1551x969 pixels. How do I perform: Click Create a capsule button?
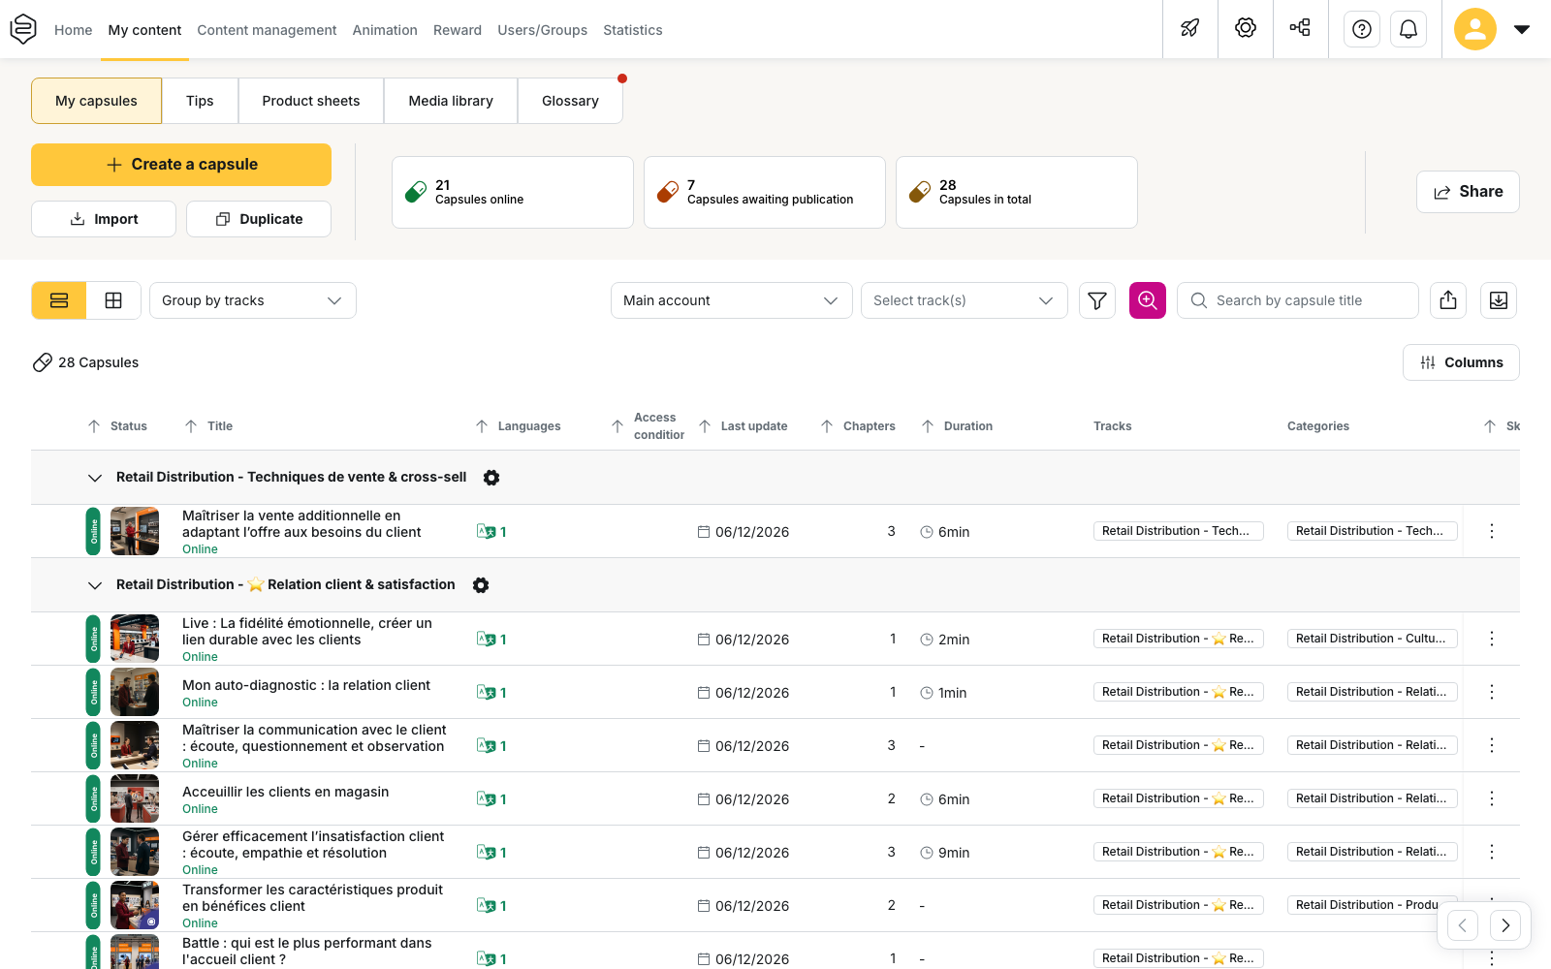click(x=181, y=165)
